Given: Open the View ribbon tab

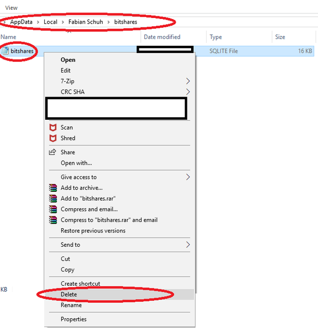Looking at the screenshot, I should point(11,8).
